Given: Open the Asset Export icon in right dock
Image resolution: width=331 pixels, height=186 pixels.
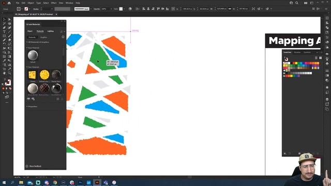Looking at the screenshot, I should click(327, 104).
